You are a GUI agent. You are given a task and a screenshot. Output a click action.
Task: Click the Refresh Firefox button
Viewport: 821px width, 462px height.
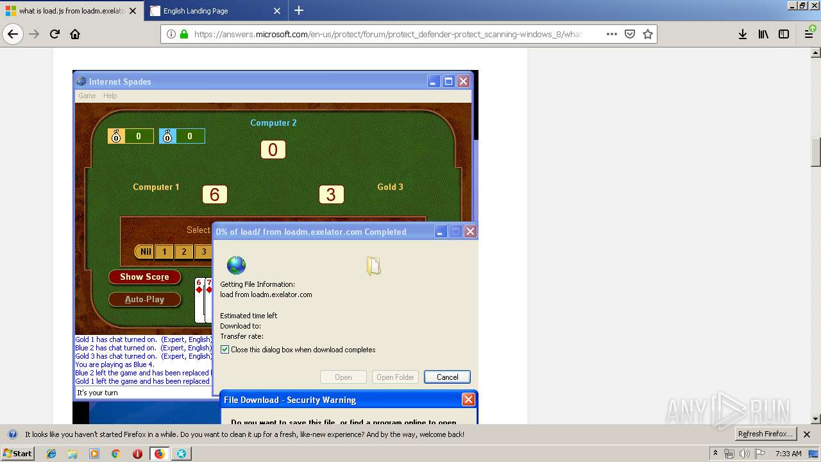coord(765,434)
